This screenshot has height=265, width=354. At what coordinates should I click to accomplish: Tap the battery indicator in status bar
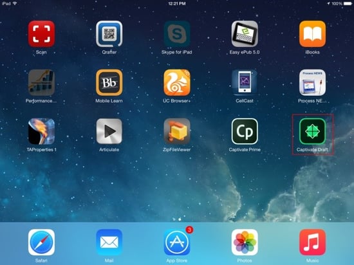tap(348, 4)
